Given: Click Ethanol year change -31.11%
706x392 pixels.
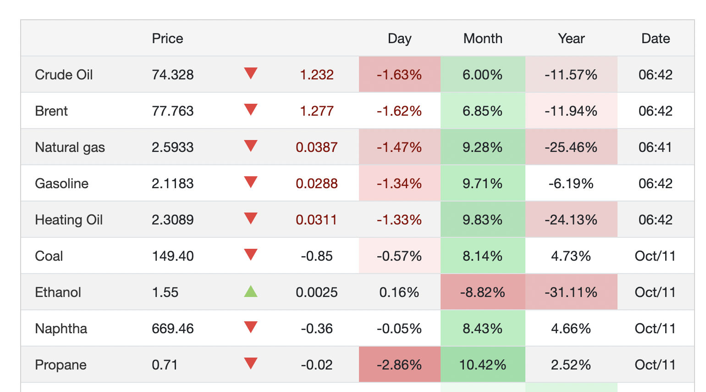Looking at the screenshot, I should (x=571, y=292).
